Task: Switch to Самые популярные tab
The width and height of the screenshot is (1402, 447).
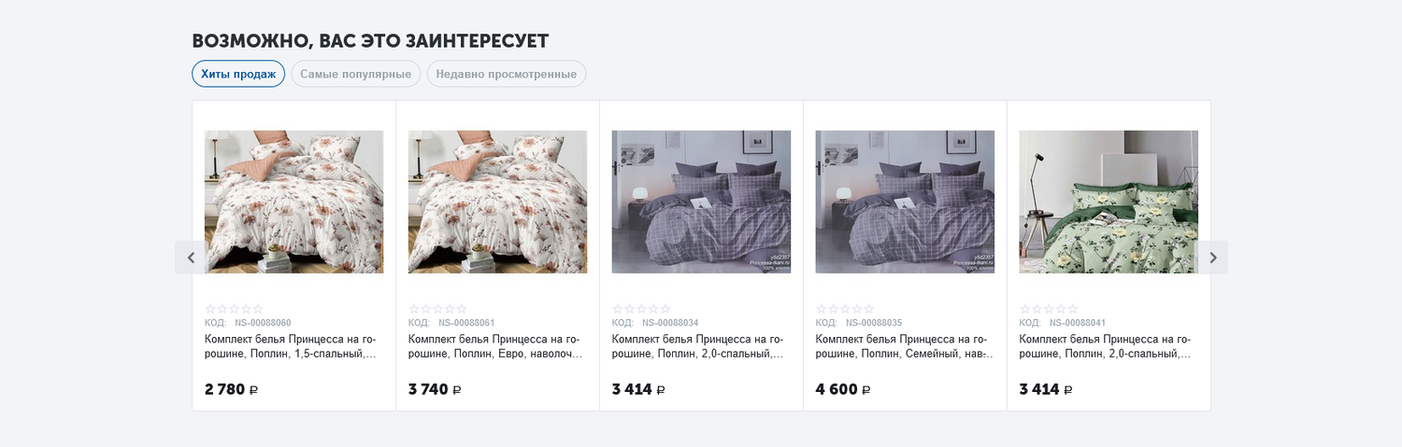Action: [355, 74]
